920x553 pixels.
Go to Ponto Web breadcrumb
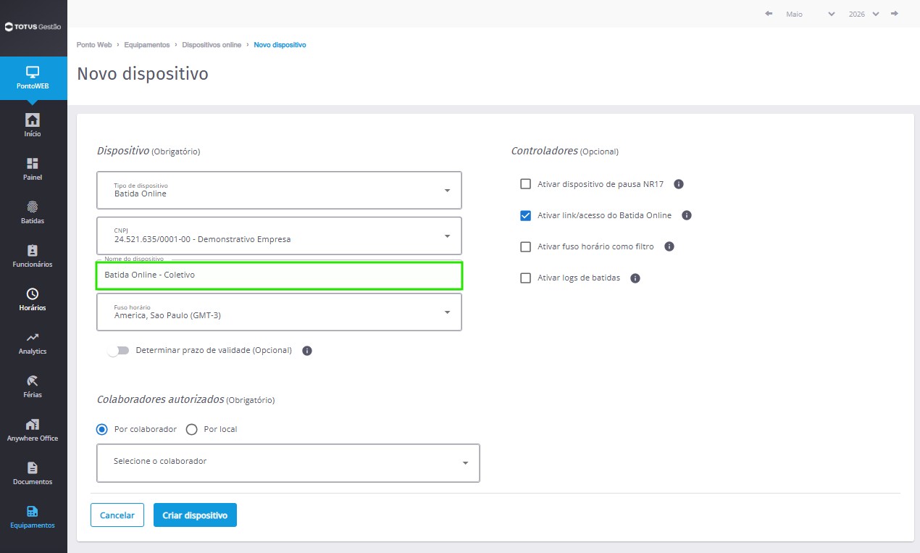tap(94, 45)
